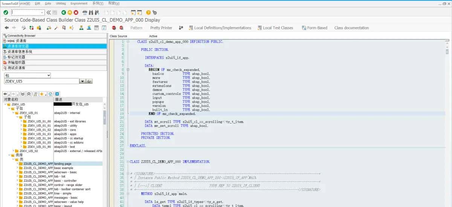The height and width of the screenshot is (207, 452).
Task: Click the icon left of Local Definitions/Implementations
Action: point(191,27)
